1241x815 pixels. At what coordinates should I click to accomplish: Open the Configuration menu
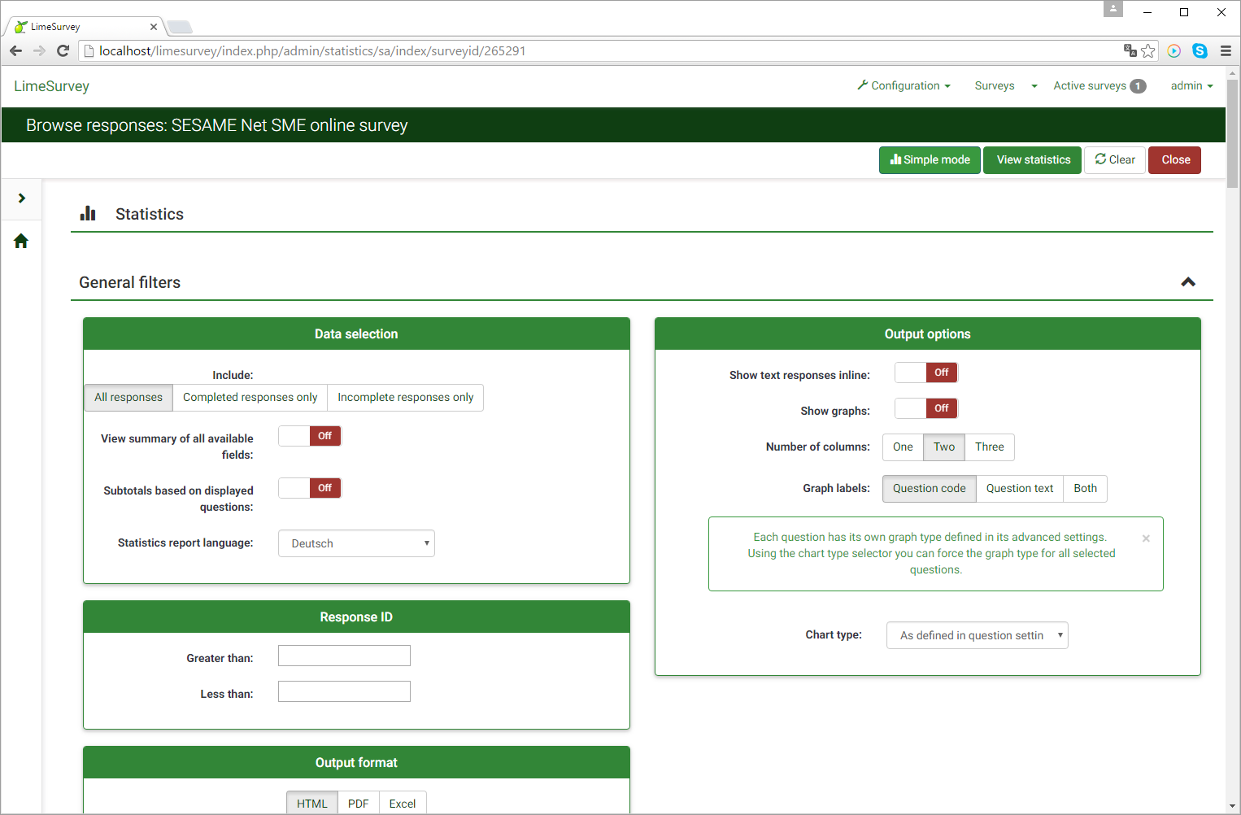904,85
